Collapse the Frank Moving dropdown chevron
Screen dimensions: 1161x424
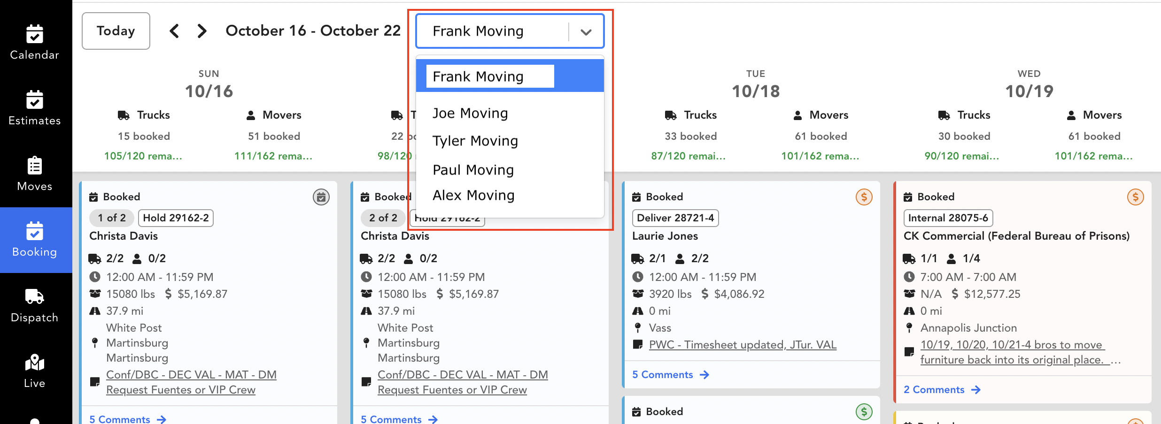coord(586,32)
